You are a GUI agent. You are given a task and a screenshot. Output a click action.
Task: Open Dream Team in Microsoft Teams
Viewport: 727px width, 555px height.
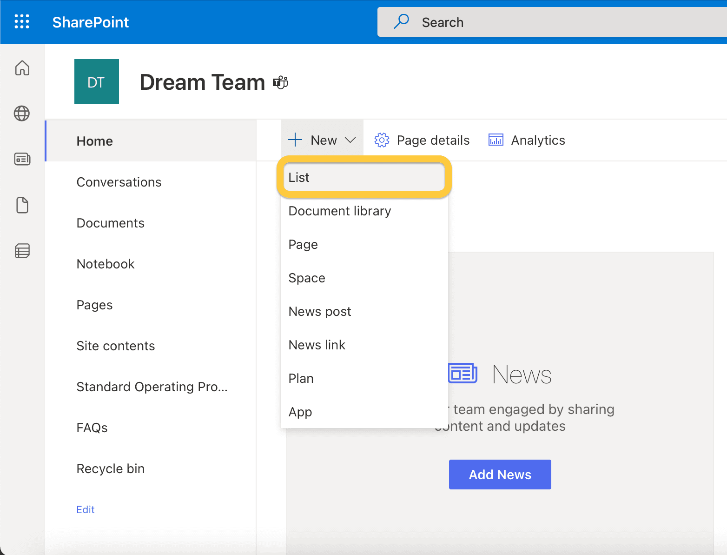pos(280,82)
